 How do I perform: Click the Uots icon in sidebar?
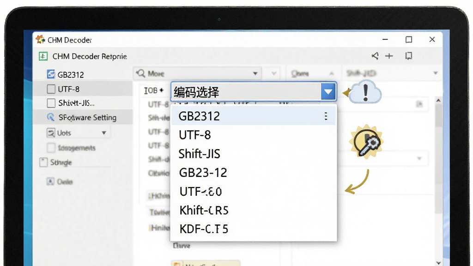click(x=51, y=133)
